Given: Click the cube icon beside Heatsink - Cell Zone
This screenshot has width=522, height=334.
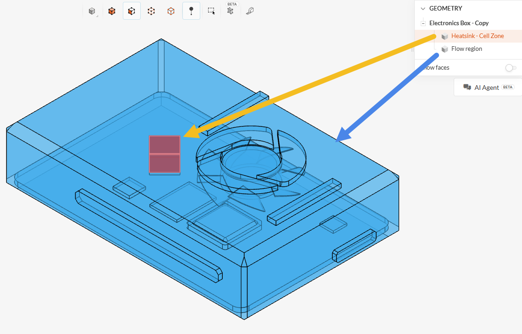Looking at the screenshot, I should coord(445,36).
